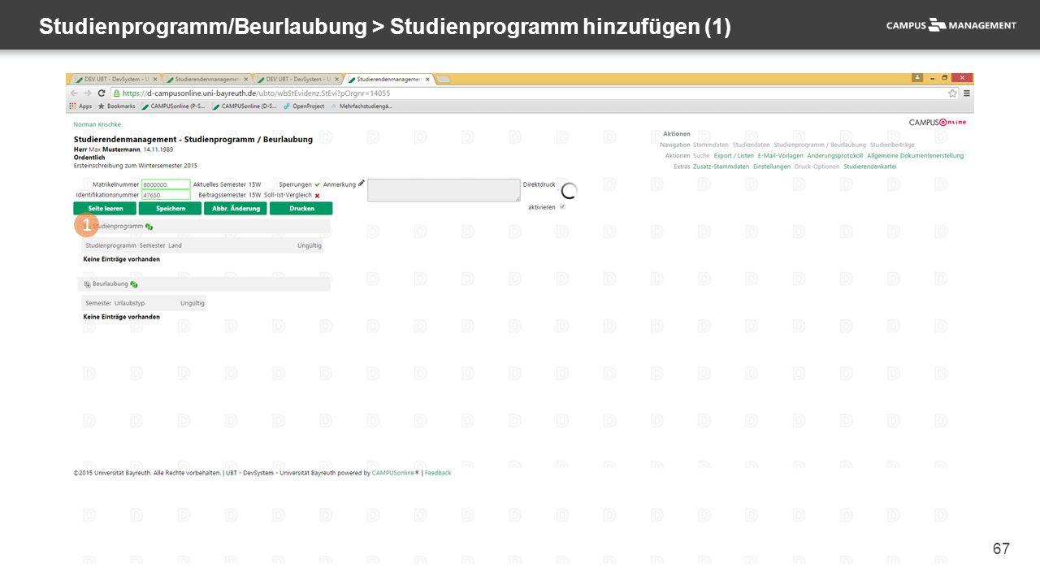This screenshot has width=1040, height=585.
Task: Open the Änderungsprotokoll link
Action: coord(835,155)
